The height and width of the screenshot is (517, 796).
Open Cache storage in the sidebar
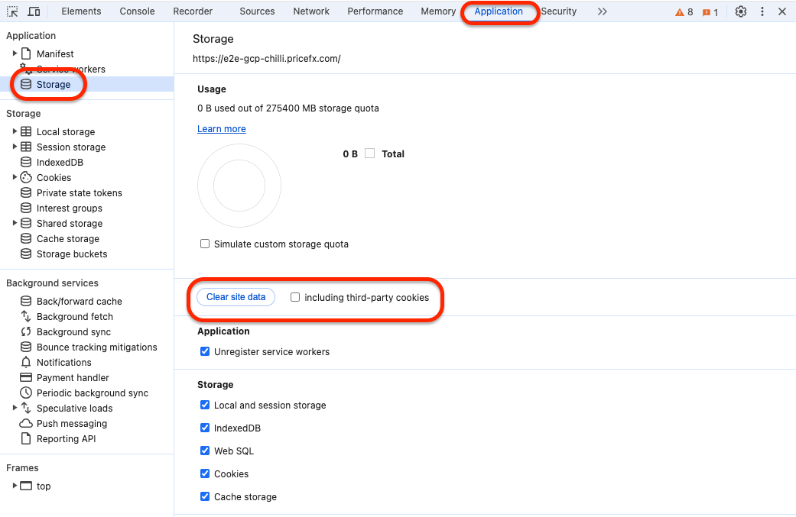click(69, 238)
